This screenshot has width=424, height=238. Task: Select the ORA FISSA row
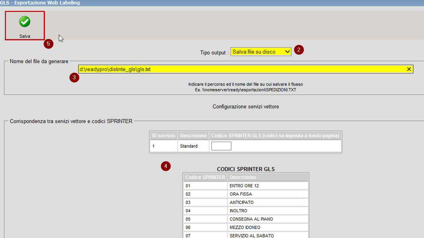pyautogui.click(x=246, y=194)
